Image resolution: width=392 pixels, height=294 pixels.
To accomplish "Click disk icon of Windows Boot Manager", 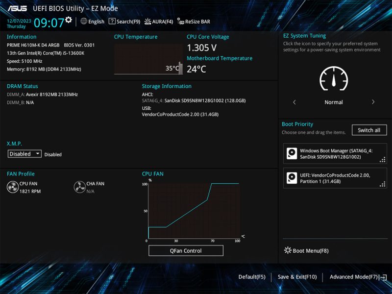I will click(x=292, y=153).
